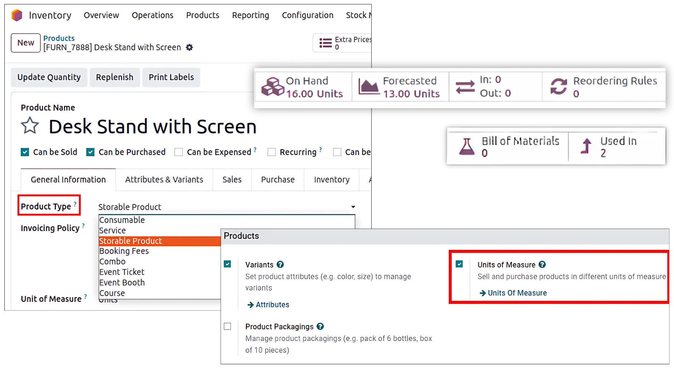The height and width of the screenshot is (371, 674).
Task: Switch to the Attributes & Variants tab
Action: 164,179
